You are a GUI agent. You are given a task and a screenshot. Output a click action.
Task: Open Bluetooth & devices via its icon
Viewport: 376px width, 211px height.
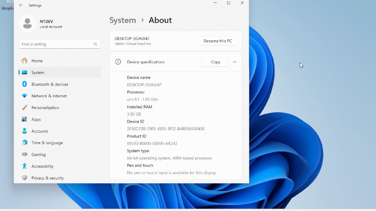tap(24, 84)
